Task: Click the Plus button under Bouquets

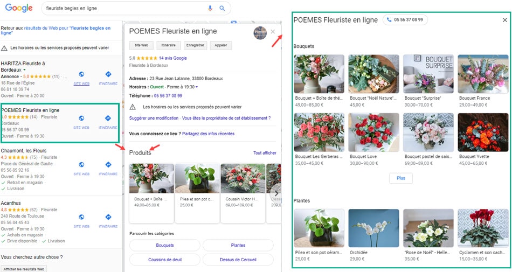Action: pyautogui.click(x=401, y=178)
